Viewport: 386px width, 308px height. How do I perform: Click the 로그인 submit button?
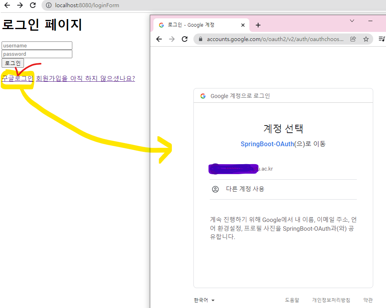click(x=13, y=63)
